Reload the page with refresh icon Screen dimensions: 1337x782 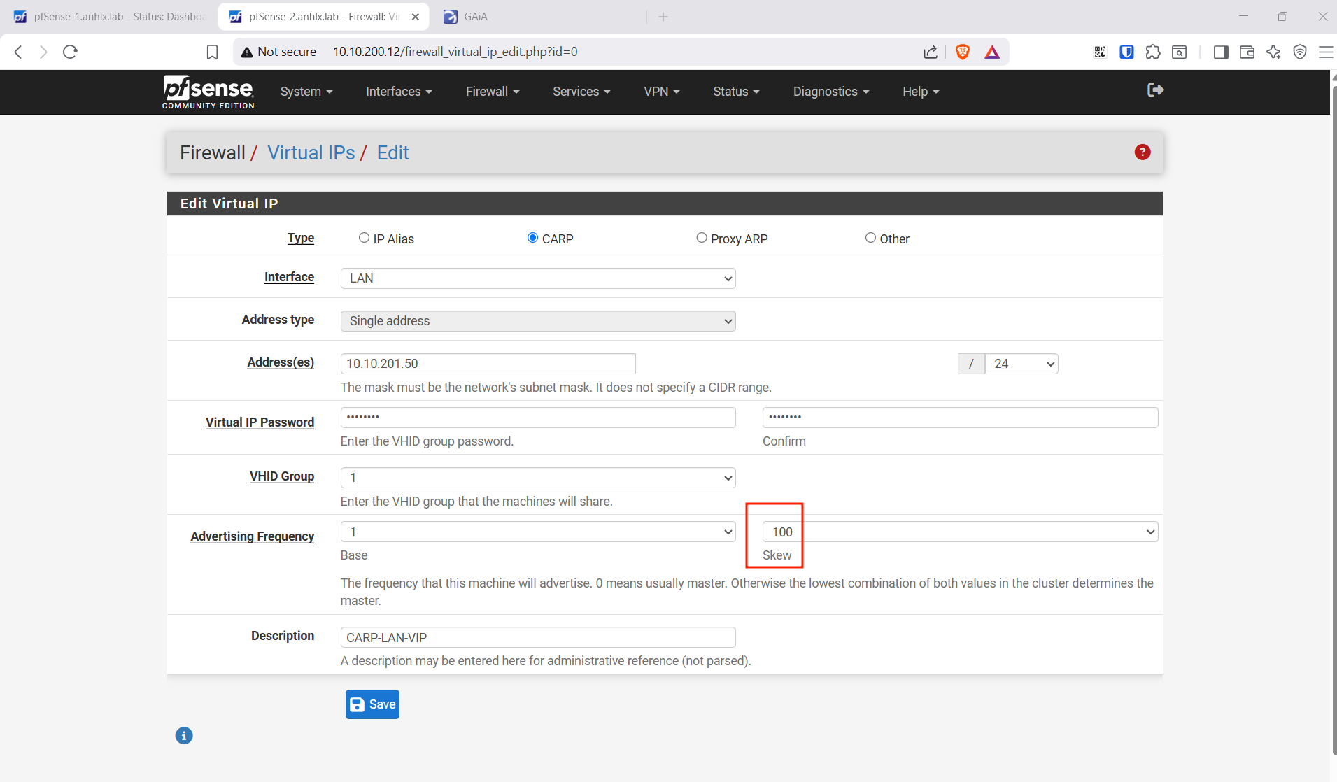70,52
